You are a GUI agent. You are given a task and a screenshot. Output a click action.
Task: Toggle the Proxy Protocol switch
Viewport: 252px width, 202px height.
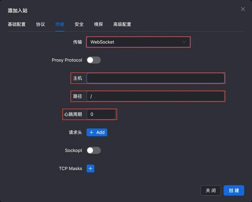coord(94,60)
